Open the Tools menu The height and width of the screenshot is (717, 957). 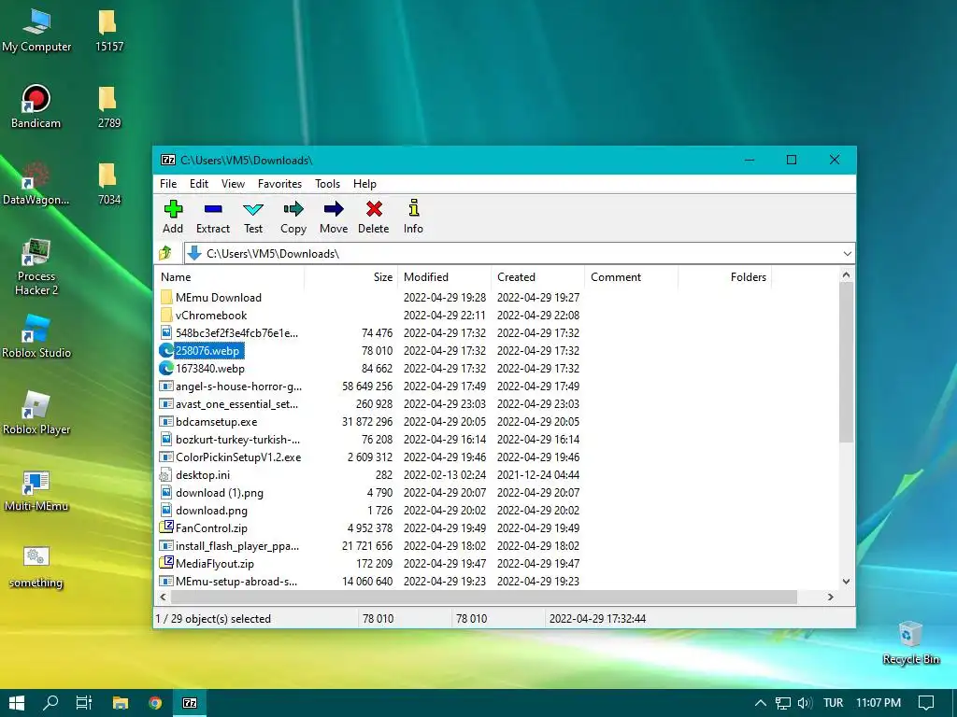pyautogui.click(x=327, y=184)
